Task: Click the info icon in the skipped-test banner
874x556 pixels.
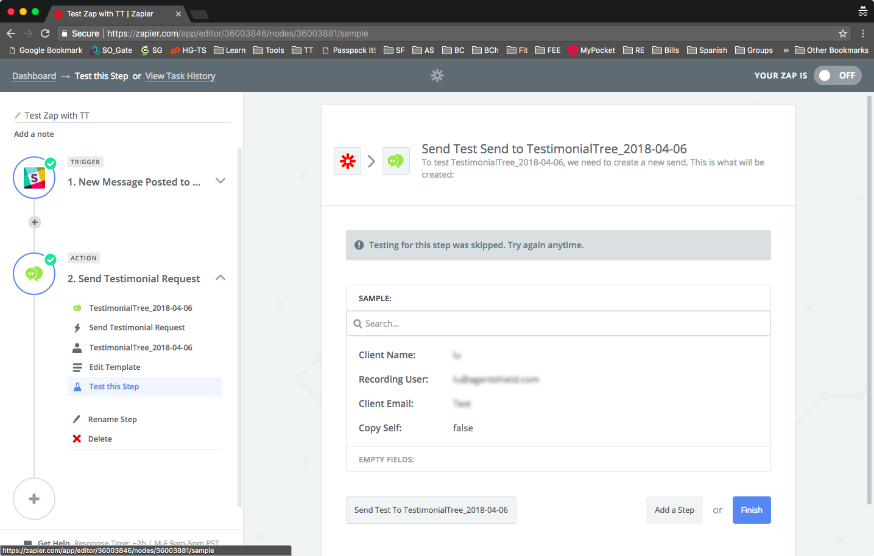Action: coord(359,245)
